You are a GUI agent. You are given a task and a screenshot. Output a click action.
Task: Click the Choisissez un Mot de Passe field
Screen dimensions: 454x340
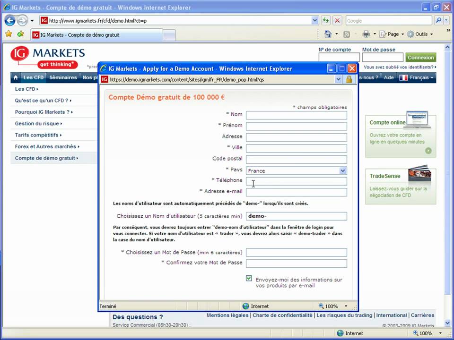coord(296,252)
